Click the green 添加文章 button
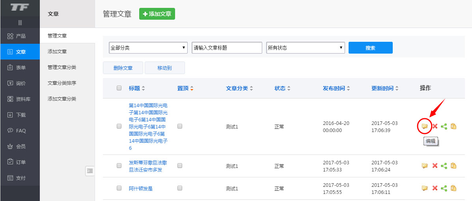472x201 pixels. [x=157, y=14]
